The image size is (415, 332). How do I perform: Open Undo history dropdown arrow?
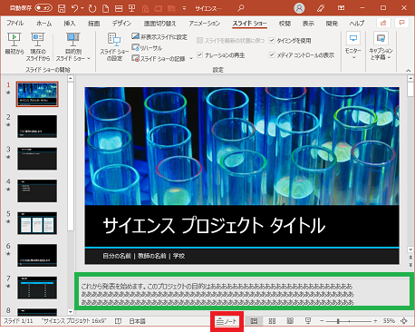(82, 8)
